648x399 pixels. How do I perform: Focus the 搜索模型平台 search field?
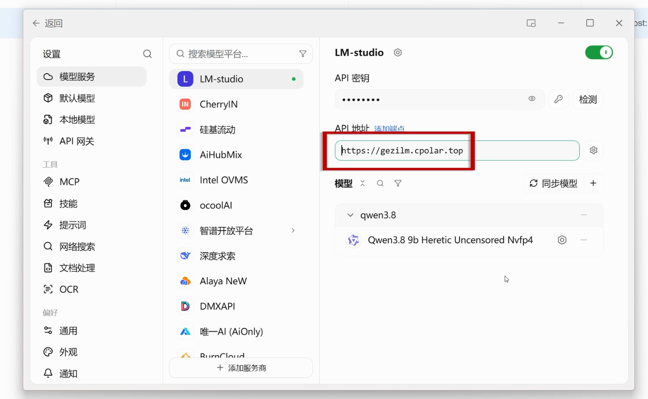[241, 54]
